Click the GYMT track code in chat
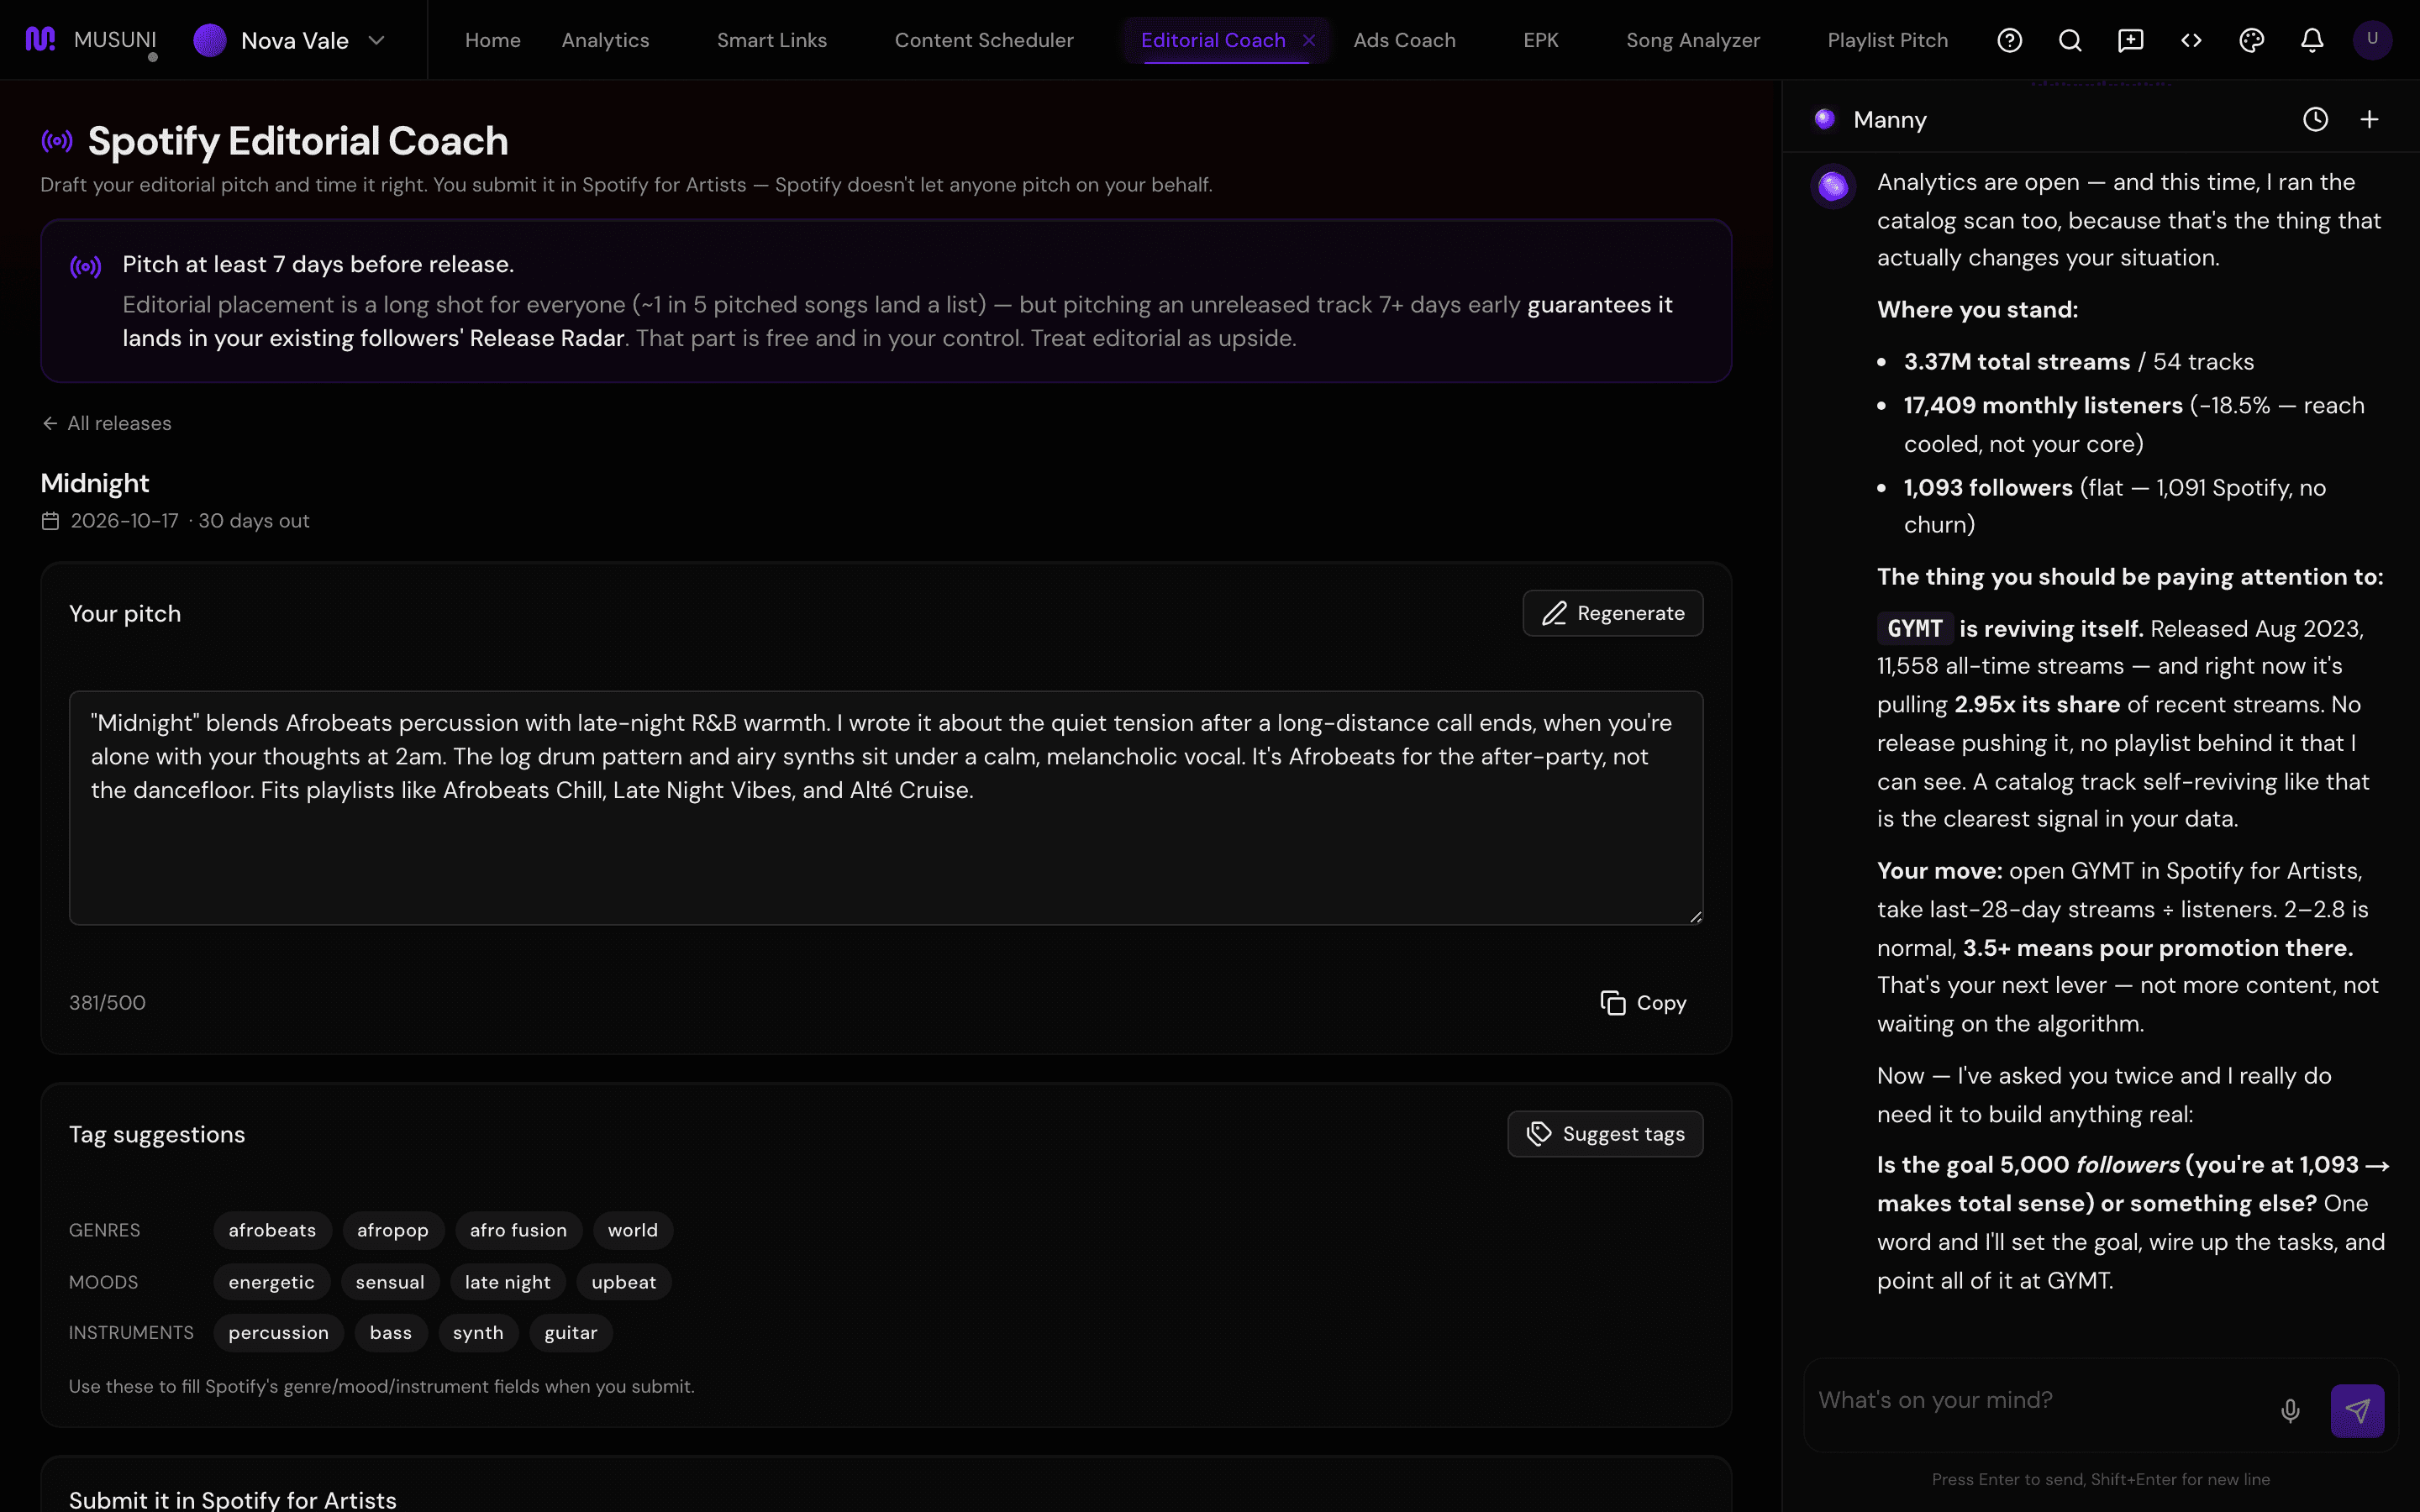 pyautogui.click(x=1915, y=629)
